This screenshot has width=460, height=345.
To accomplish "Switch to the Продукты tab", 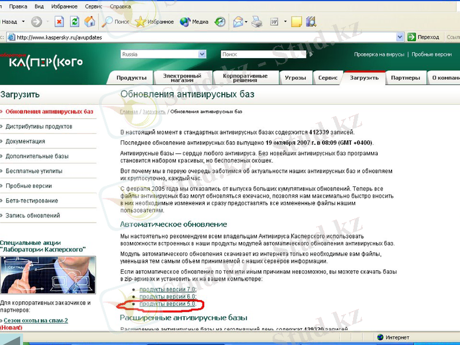I will [x=131, y=78].
